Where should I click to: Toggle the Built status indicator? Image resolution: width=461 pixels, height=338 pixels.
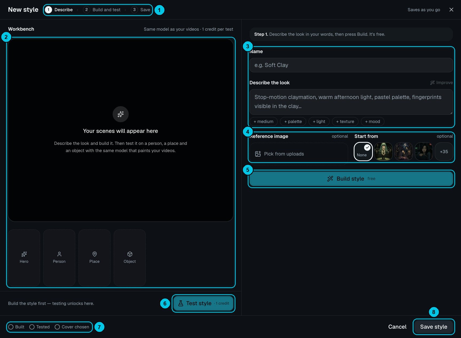(x=16, y=327)
